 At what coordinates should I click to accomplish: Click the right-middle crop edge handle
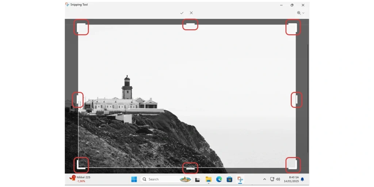tap(297, 99)
